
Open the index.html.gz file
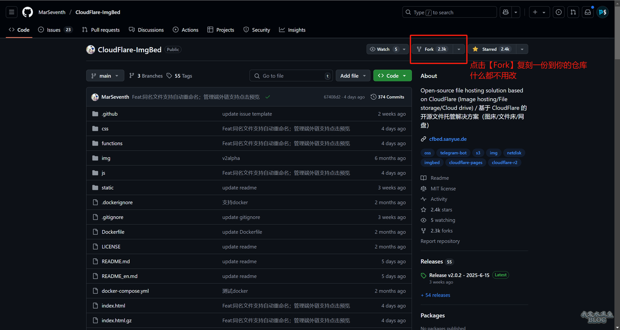point(117,321)
